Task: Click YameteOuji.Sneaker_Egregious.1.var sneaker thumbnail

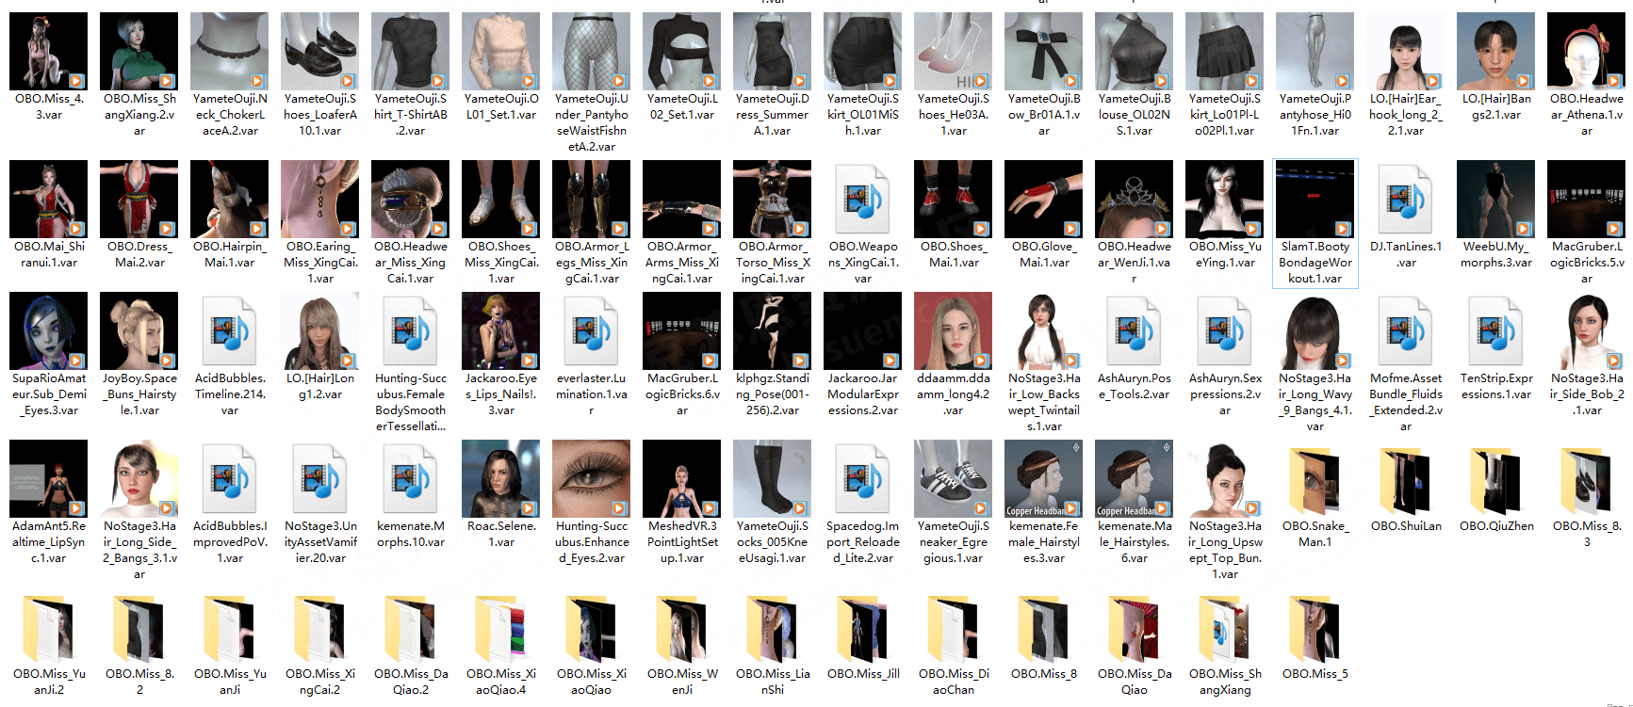Action: [953, 479]
